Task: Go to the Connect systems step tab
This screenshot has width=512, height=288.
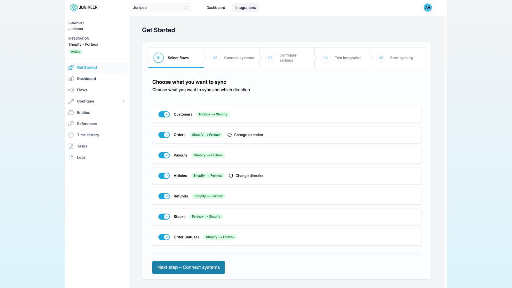Action: (232, 58)
